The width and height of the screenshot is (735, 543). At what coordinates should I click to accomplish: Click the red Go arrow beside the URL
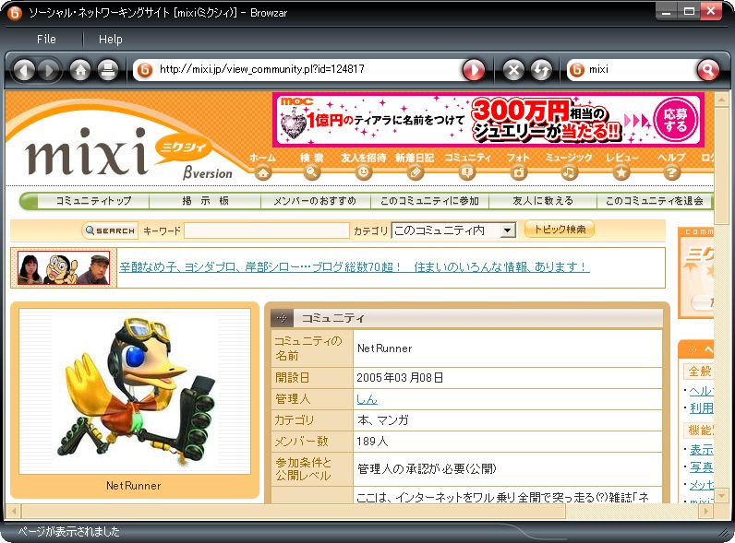[x=474, y=70]
